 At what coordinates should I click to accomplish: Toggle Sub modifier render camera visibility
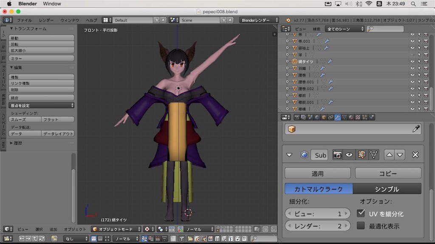point(337,155)
